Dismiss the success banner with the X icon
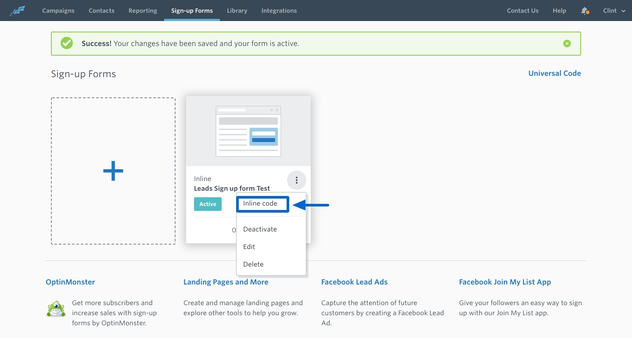Viewport: 632px width, 338px height. (567, 43)
